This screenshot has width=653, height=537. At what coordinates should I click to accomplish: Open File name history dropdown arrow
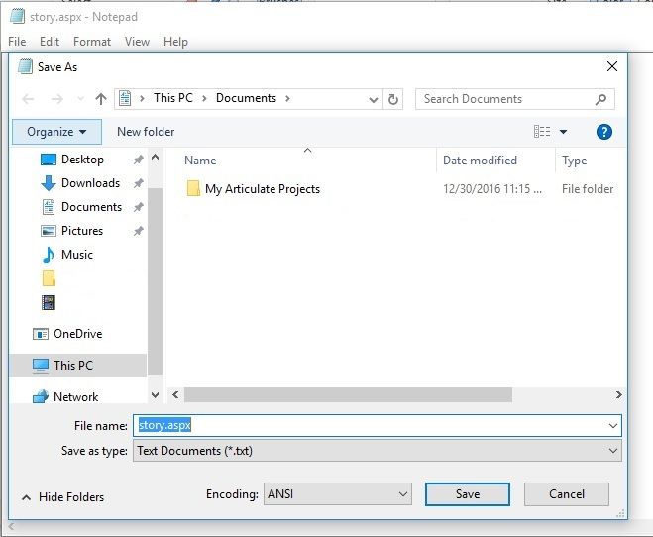(613, 426)
